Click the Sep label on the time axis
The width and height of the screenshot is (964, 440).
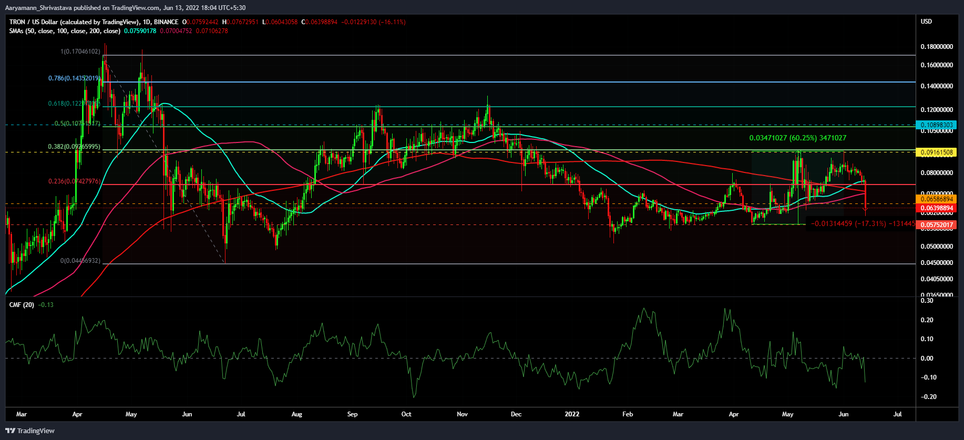click(x=353, y=414)
